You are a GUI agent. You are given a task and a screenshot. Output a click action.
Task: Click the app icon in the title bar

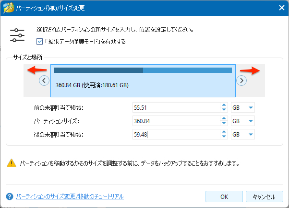click(x=8, y=8)
